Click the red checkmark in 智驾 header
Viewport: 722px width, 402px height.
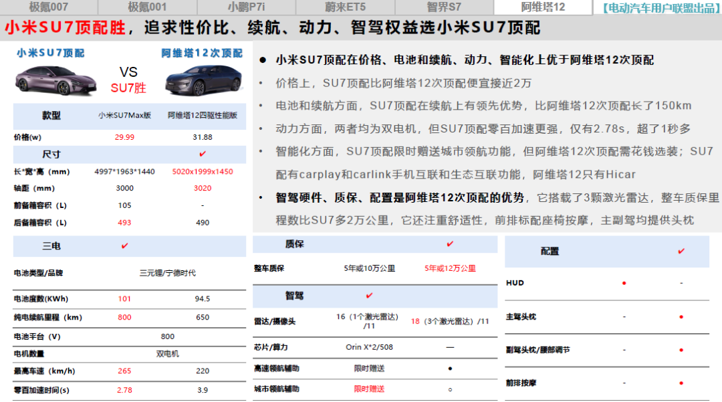pos(369,295)
